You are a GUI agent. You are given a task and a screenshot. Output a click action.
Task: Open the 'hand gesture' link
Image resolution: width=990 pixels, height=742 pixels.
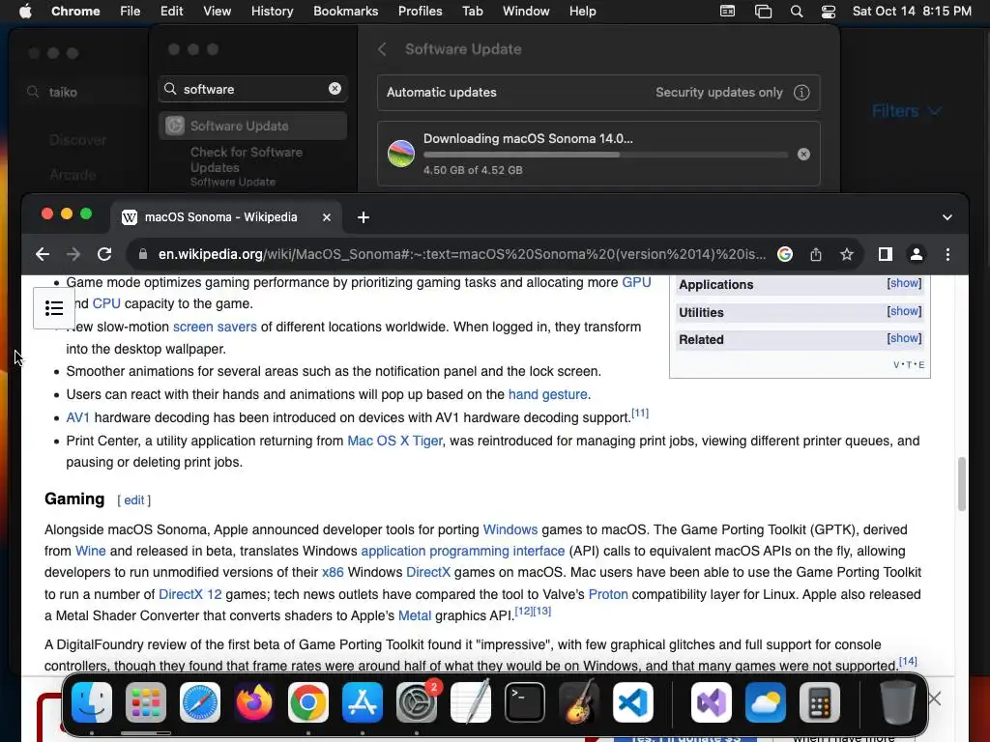pos(548,394)
